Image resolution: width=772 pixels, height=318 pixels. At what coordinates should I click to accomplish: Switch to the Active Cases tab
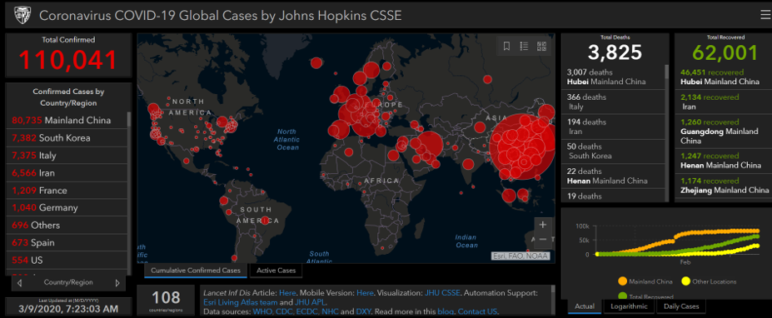pos(276,271)
